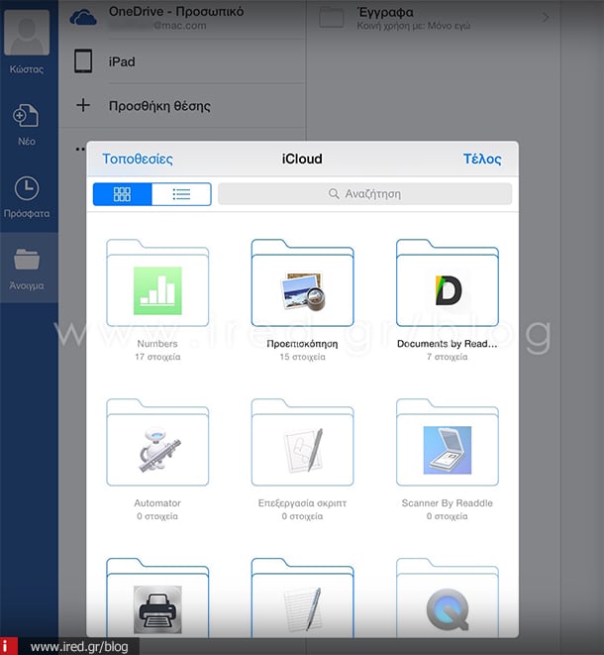Screen dimensions: 604x655
Task: Open the QuickTime Player folder
Action: pos(447,600)
